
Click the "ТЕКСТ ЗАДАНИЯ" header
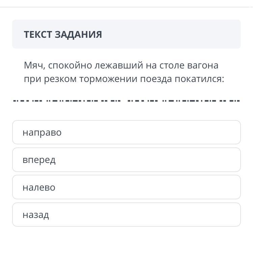63,34
